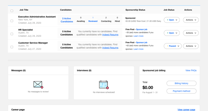Screen dimensions: 208x111
Task: Click 0 Active Candidates in Customer Service Manager row
Action: [67, 46]
